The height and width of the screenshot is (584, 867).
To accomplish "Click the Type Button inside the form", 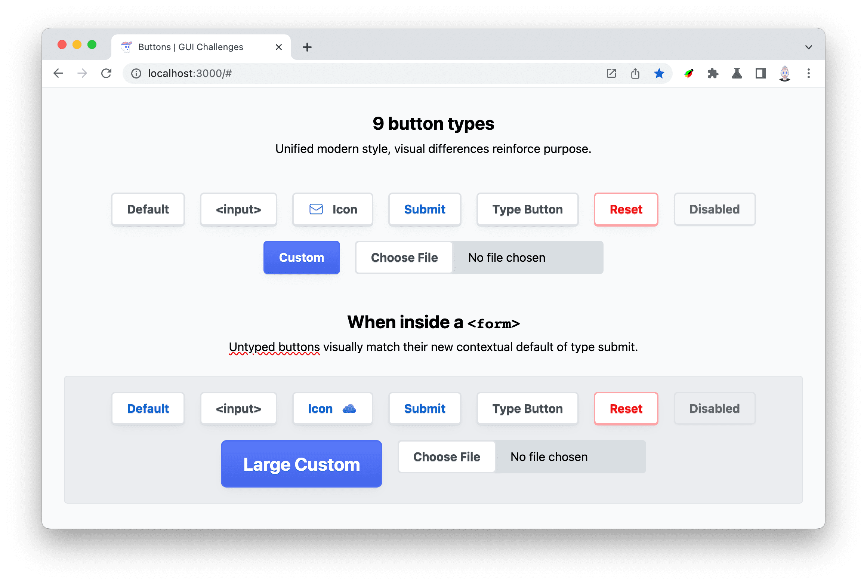I will coord(528,409).
